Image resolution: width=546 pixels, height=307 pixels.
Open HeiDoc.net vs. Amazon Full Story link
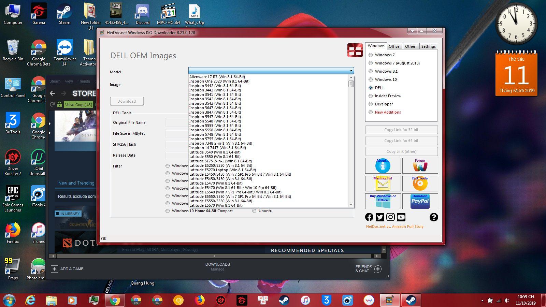394,226
